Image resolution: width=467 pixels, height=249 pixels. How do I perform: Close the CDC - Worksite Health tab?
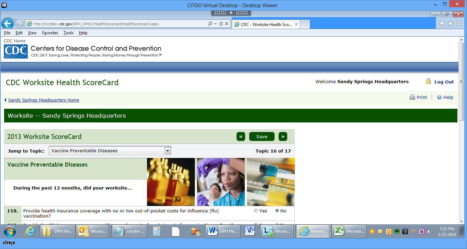click(296, 24)
